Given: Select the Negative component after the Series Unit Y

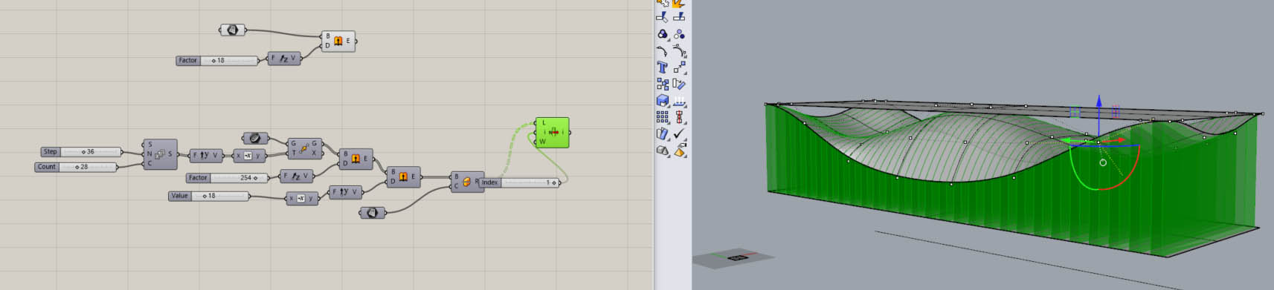Looking at the screenshot, I should 249,156.
